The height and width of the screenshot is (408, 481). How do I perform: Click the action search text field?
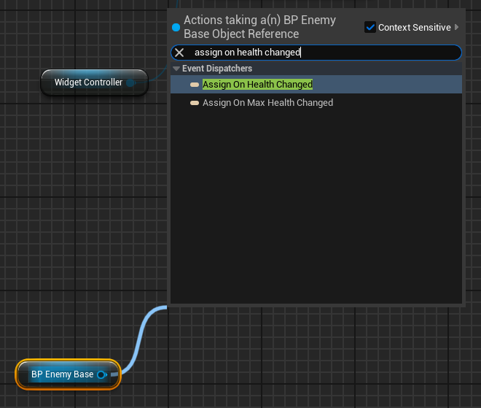316,53
